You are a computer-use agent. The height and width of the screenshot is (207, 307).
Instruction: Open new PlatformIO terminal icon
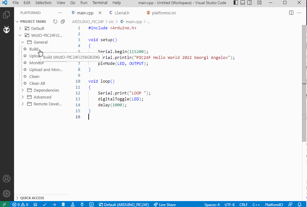[x=92, y=205]
